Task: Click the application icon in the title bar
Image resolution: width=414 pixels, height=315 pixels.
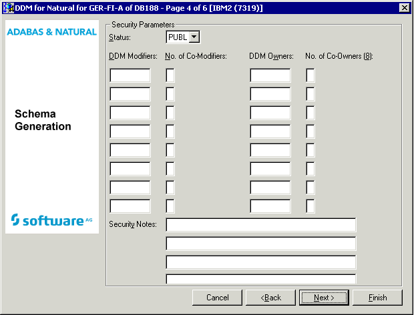Action: (9, 7)
